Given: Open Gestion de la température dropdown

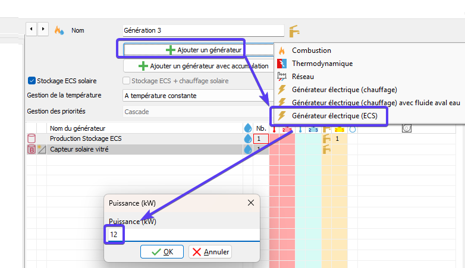Looking at the screenshot, I should [196, 95].
